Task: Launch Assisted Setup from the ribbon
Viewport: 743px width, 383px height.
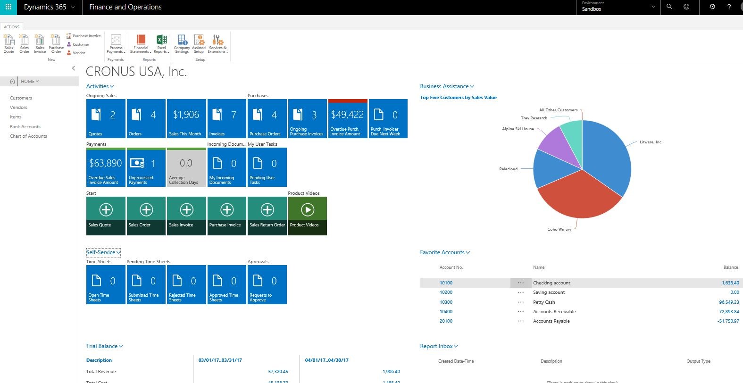Action: [x=199, y=43]
